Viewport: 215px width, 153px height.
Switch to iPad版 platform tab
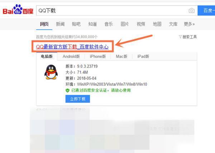point(143,56)
